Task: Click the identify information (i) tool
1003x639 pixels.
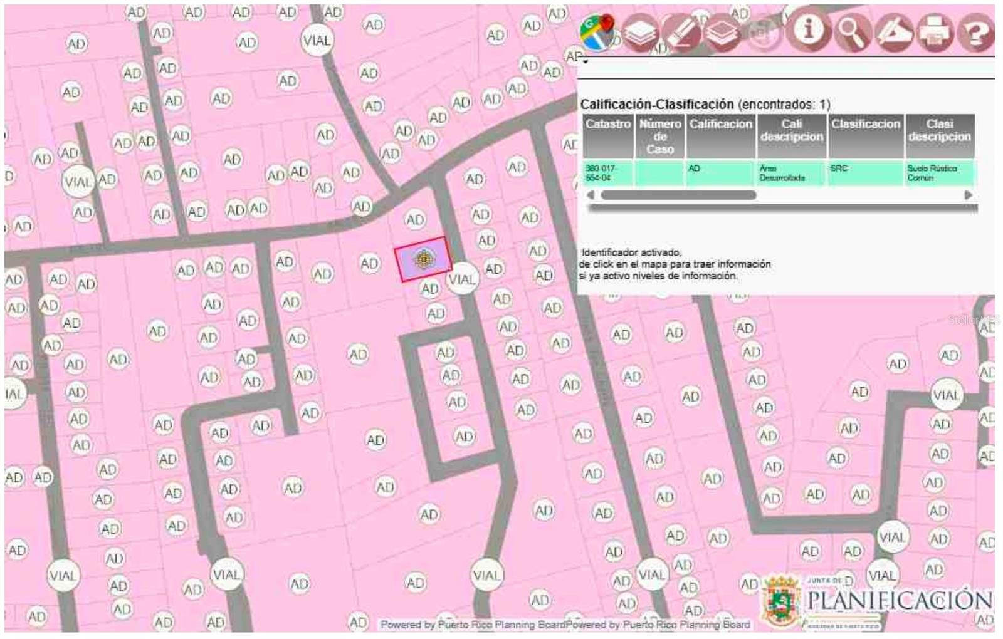Action: click(x=809, y=29)
